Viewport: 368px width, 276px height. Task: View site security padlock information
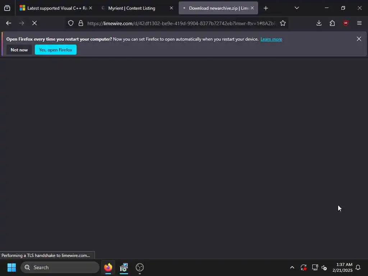click(x=81, y=23)
